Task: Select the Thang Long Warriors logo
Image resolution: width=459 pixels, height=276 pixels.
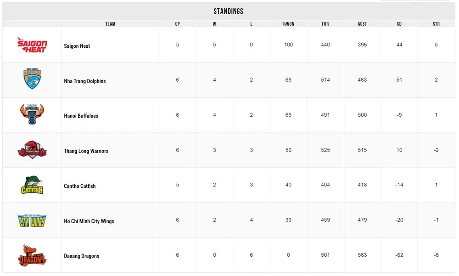Action: (x=32, y=150)
